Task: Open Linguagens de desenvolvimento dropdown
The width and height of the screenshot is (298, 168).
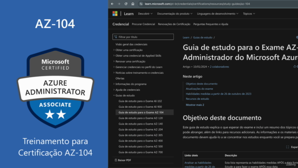Action: [x=217, y=14]
